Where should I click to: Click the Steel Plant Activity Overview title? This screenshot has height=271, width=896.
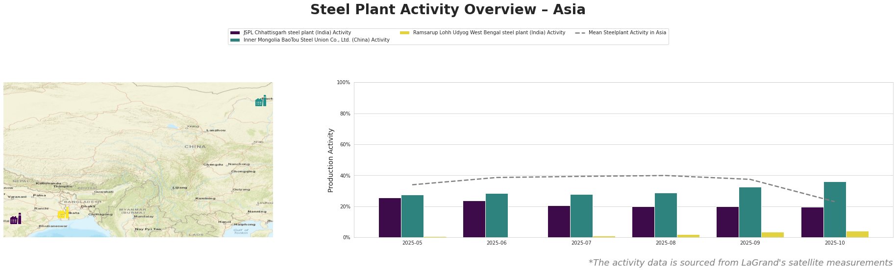pos(448,10)
